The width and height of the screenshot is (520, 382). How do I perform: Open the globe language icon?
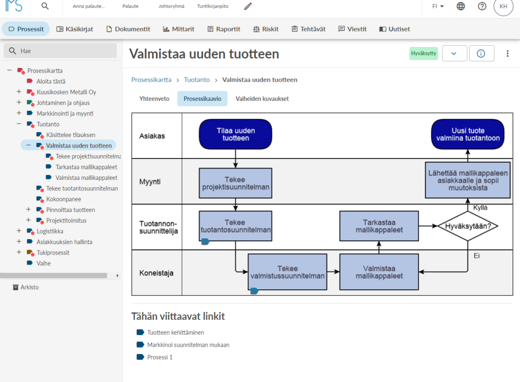click(x=461, y=6)
